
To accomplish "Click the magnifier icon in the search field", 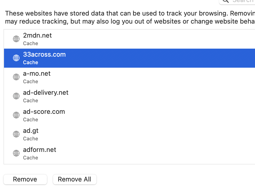I will [226, 1].
